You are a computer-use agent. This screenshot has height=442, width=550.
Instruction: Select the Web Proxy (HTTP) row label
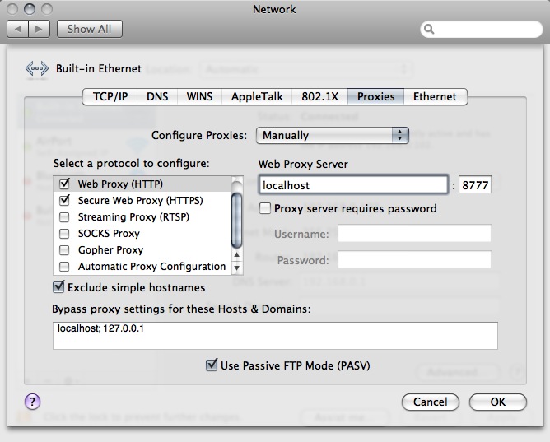click(121, 184)
